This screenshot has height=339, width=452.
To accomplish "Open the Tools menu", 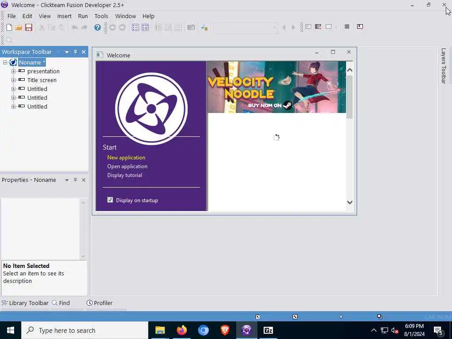I will 101,16.
